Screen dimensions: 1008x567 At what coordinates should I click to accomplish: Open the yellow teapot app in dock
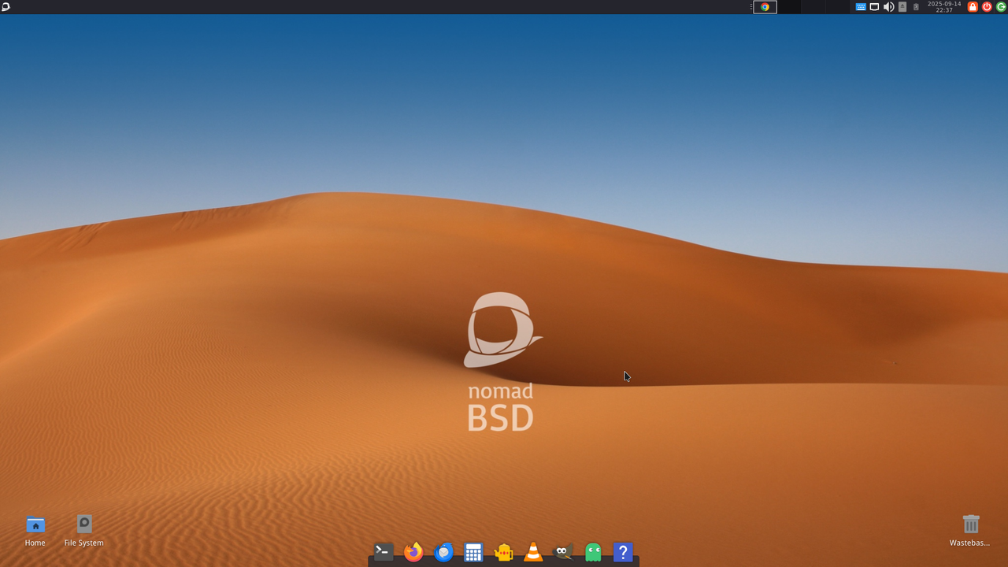pyautogui.click(x=503, y=552)
